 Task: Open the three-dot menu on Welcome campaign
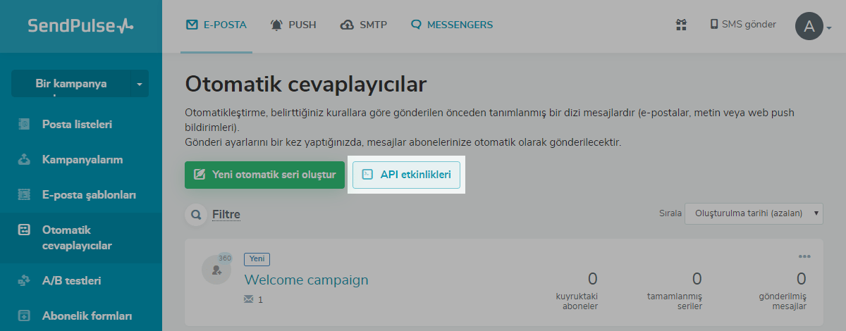pyautogui.click(x=804, y=256)
